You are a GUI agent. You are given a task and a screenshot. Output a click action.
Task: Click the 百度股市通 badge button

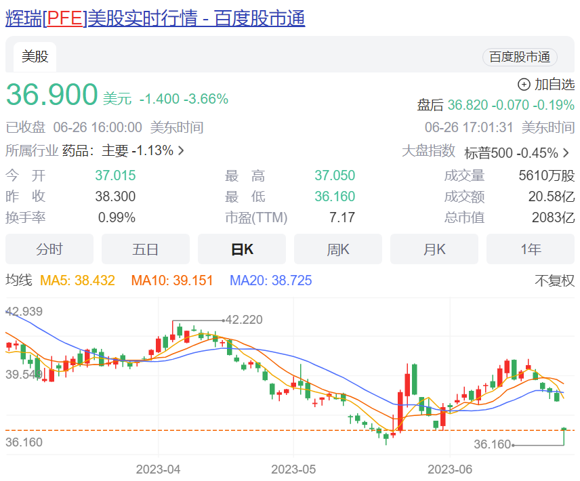pyautogui.click(x=520, y=58)
